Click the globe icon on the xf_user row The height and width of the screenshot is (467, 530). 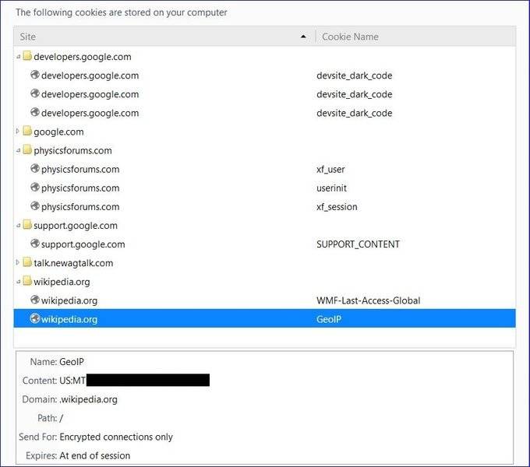(35, 168)
